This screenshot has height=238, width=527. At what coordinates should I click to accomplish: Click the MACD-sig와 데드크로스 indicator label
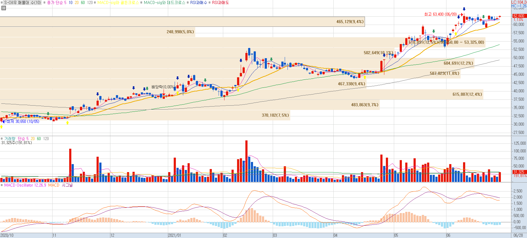(x=164, y=2)
